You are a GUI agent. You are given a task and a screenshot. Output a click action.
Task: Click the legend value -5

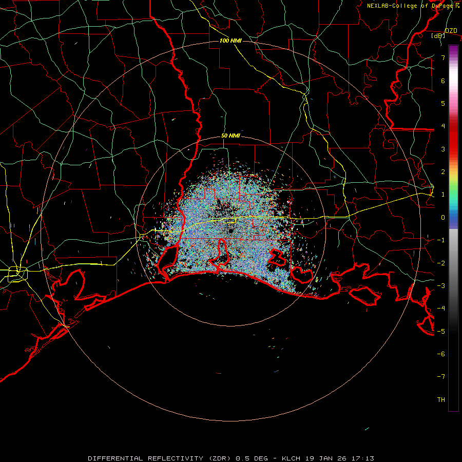[441, 331]
